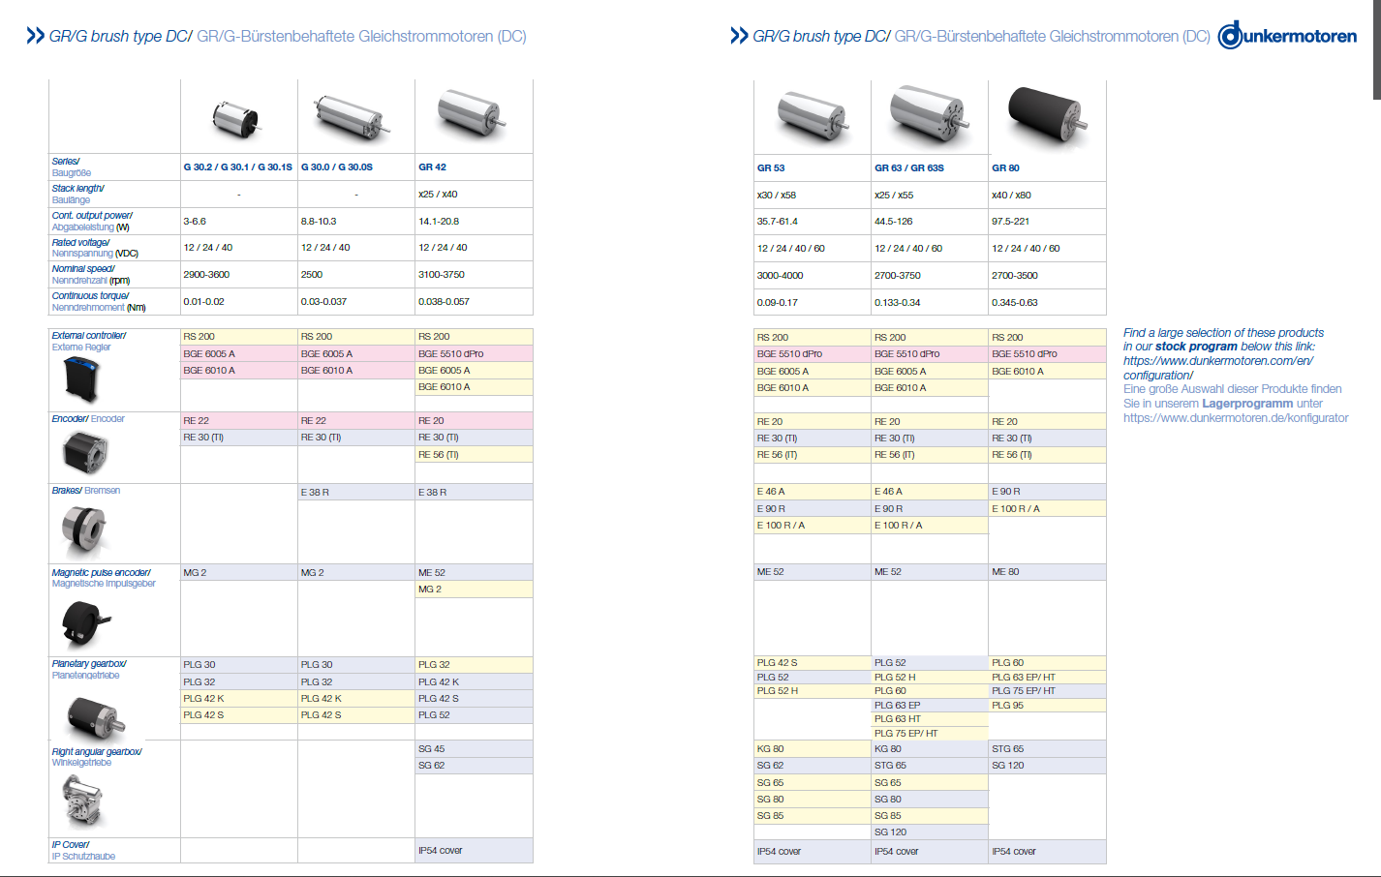Click the 'BGE 5510 dPro' cell under GR 42

(450, 354)
